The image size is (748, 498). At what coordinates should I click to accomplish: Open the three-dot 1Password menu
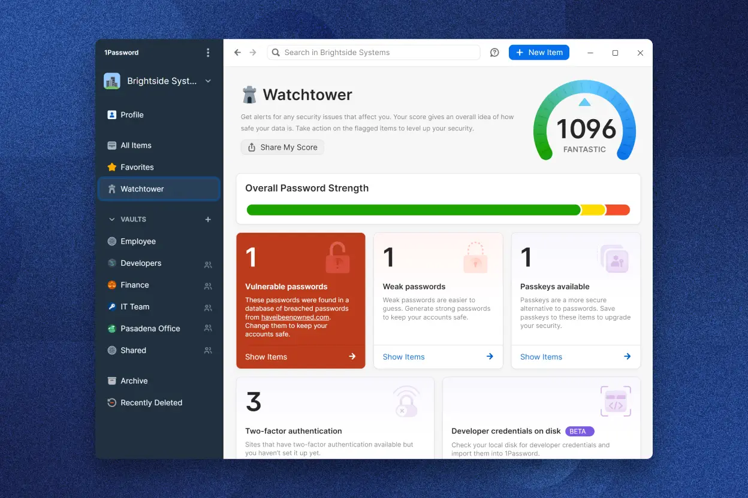point(208,53)
